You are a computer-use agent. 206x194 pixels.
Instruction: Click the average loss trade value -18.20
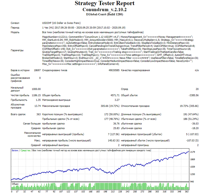pos(195,128)
